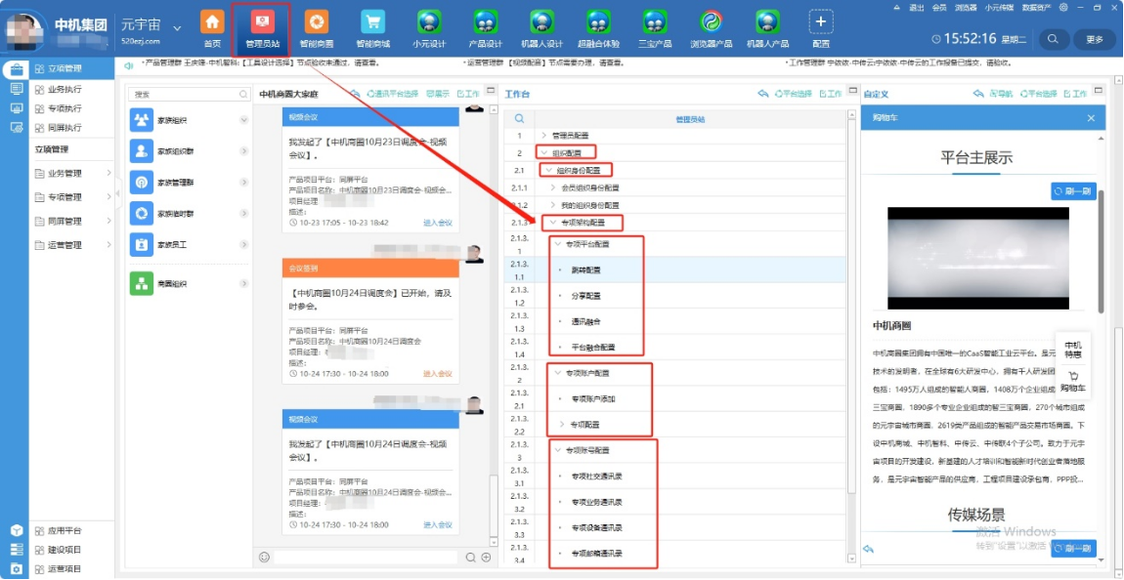Collapse the 专项平台配置 tree node
The image size is (1124, 580).
click(x=558, y=244)
